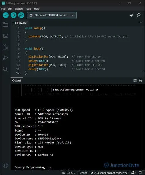Open the Help menu
The width and height of the screenshot is (145, 175).
click(37, 9)
